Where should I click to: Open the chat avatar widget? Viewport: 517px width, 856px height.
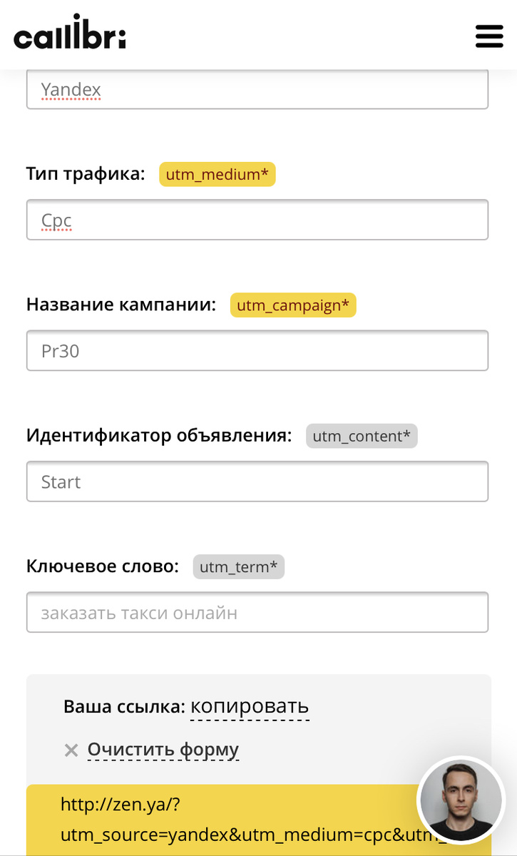460,800
